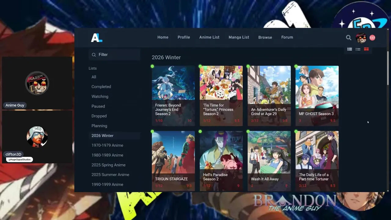This screenshot has height=220, width=391.
Task: Click Frieren's 1/10 episode progress
Action: (159, 121)
